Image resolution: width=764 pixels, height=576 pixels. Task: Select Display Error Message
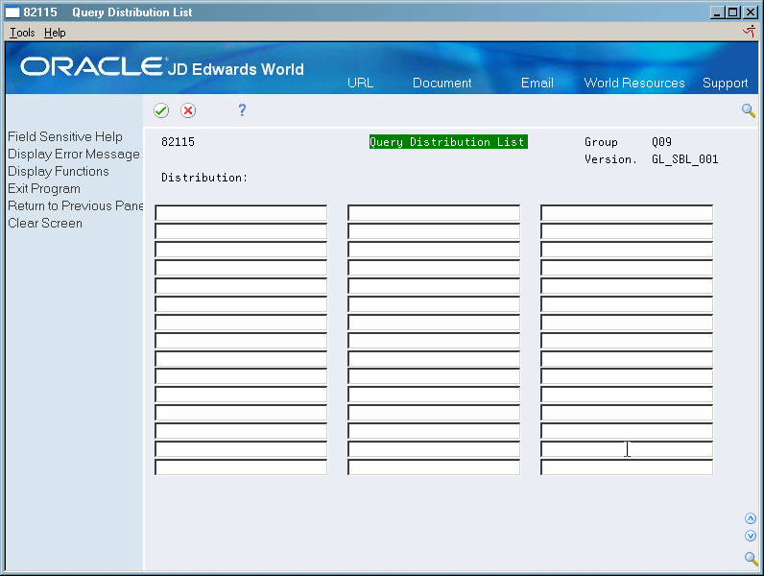click(x=74, y=154)
